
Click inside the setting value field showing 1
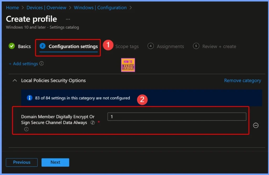(x=177, y=116)
